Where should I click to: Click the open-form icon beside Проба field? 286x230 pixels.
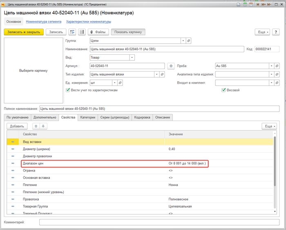277,66
